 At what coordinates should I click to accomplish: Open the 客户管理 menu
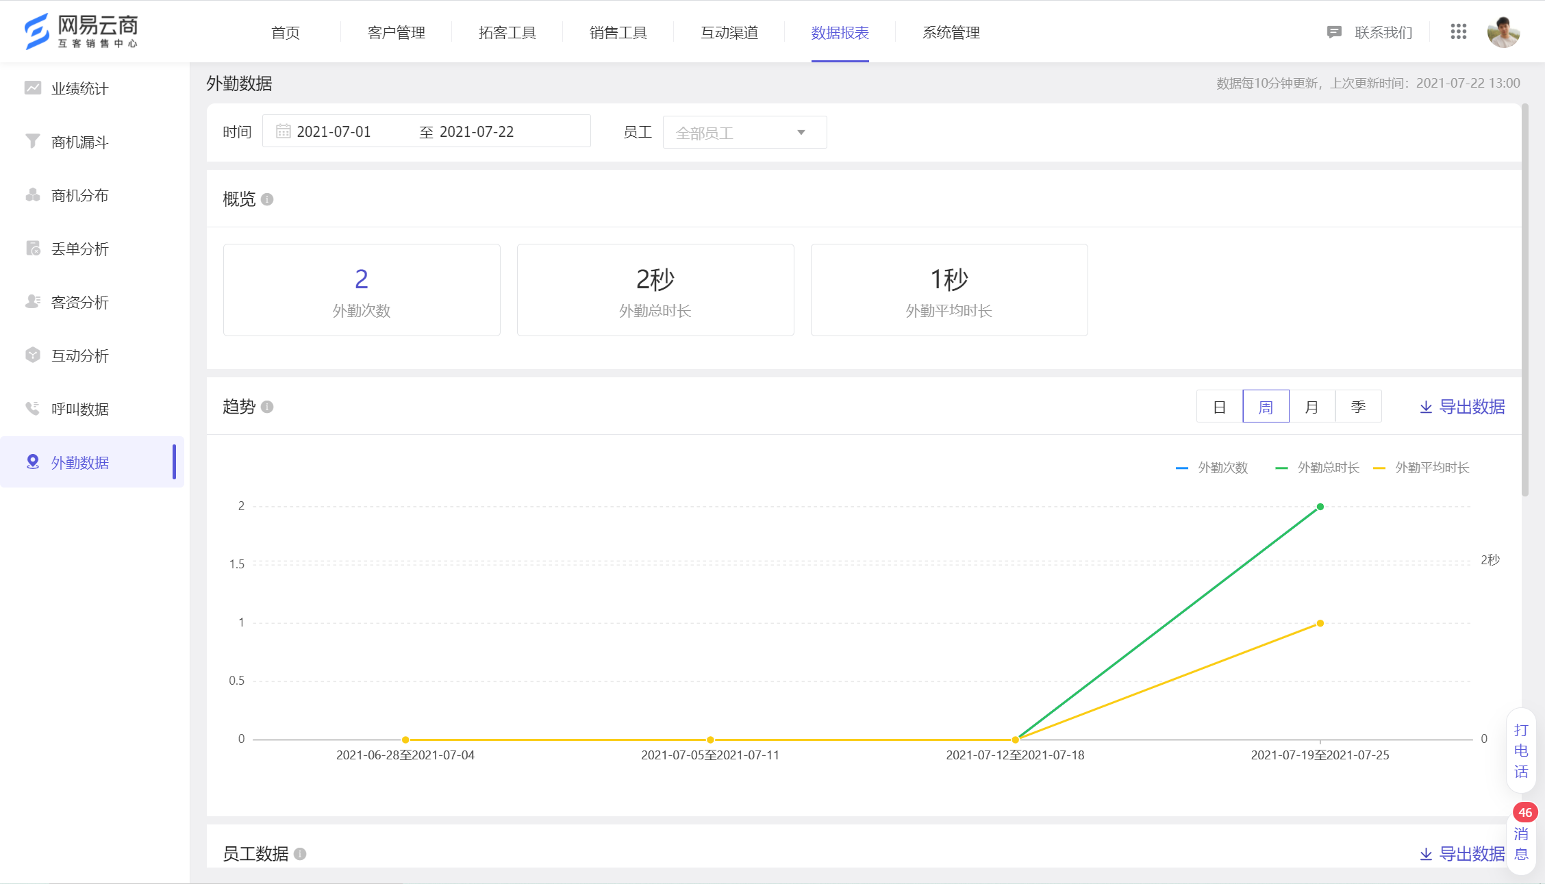click(397, 32)
